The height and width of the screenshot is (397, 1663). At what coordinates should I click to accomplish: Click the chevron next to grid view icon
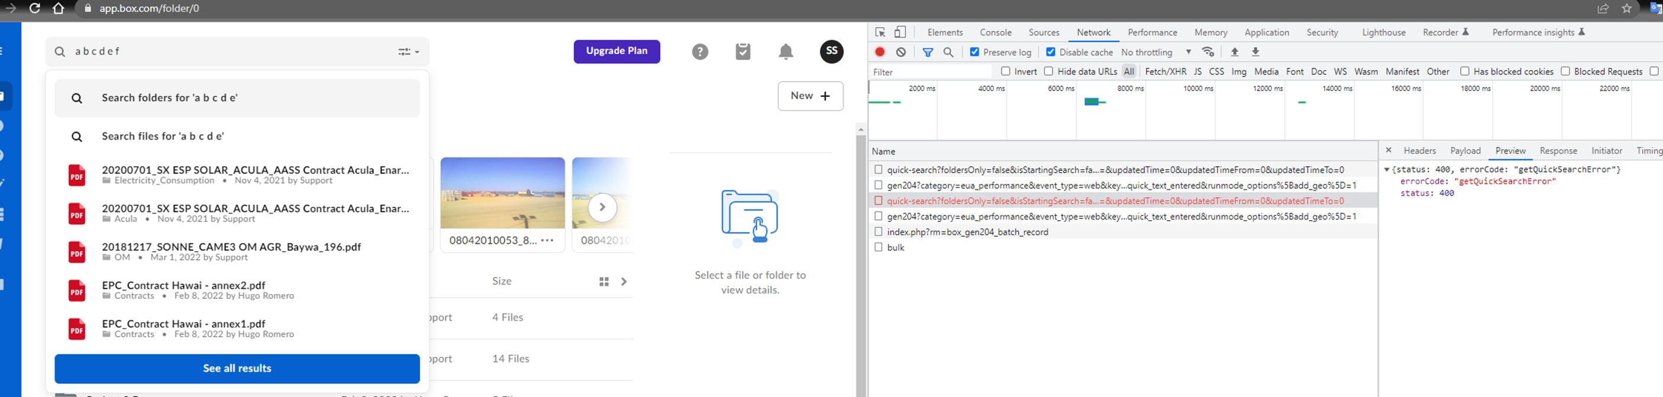(x=624, y=282)
